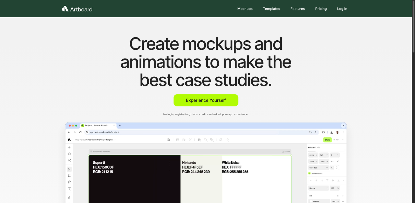Click the browser forward arrow
Viewport: 415px width, 203px height.
tap(75, 132)
